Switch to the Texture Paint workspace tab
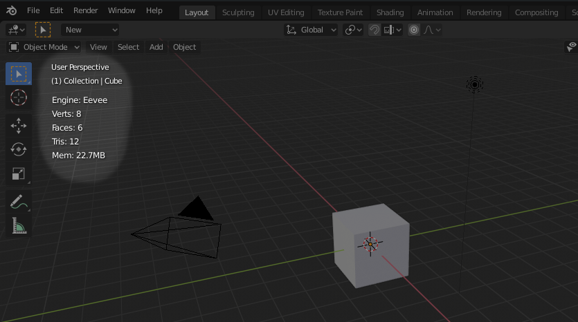578x322 pixels. 340,12
